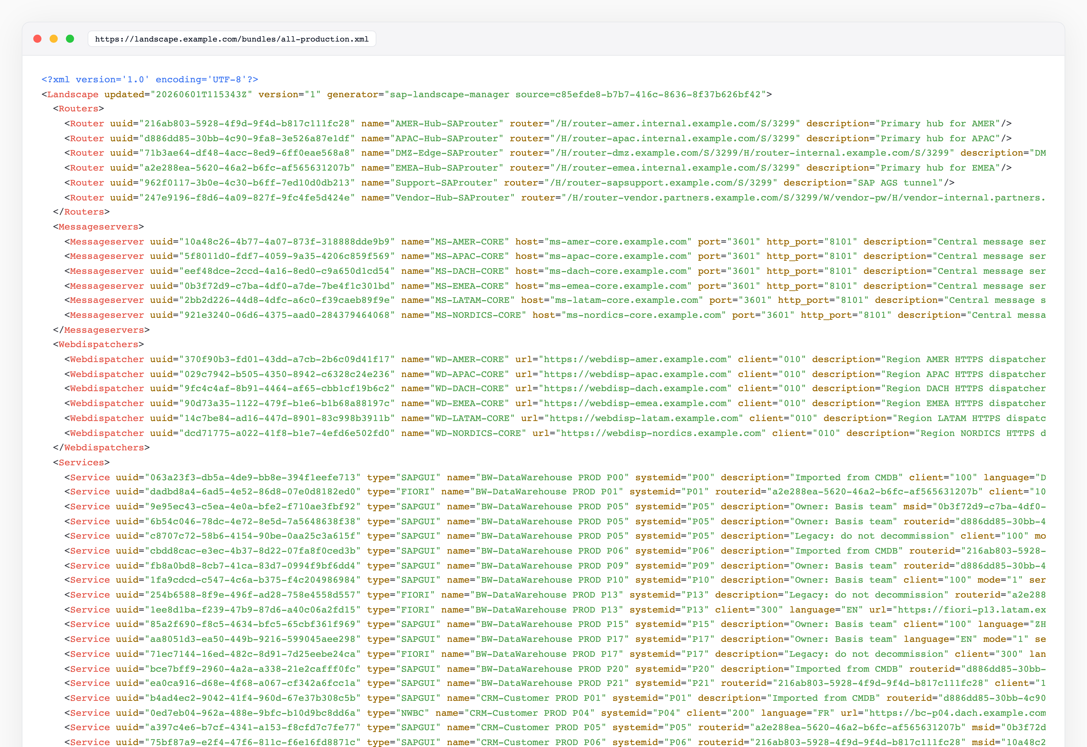Select the CRM-Customer PROD P04 NWBC row

[555, 713]
